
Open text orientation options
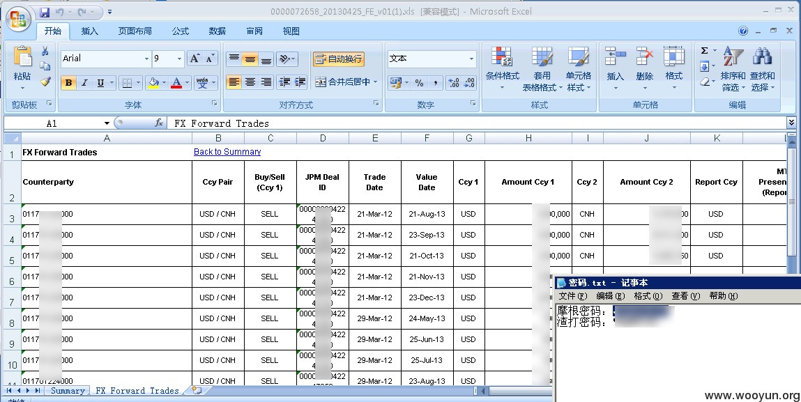point(287,59)
